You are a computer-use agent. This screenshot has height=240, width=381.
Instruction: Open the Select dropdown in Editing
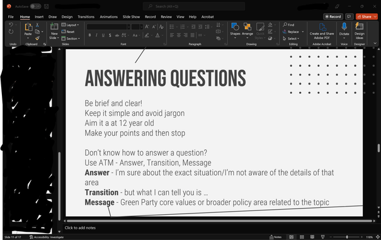click(x=291, y=38)
